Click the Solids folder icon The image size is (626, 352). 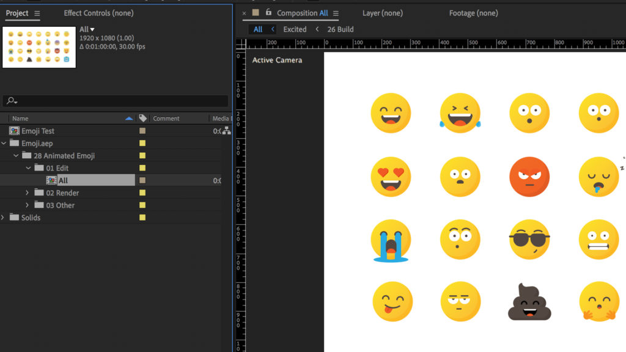click(x=14, y=218)
